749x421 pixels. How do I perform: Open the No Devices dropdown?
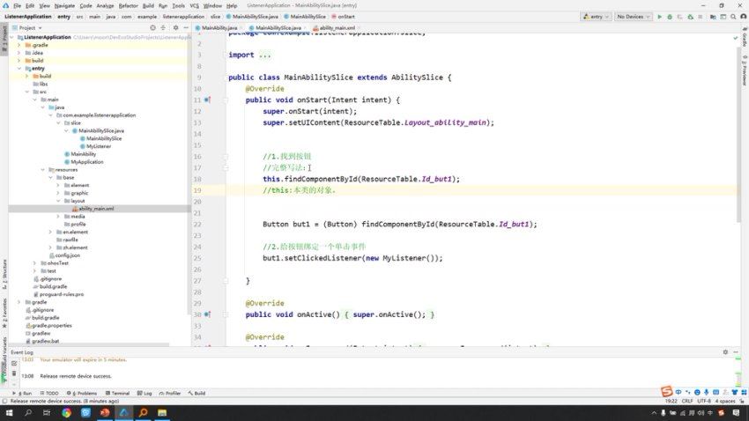click(x=634, y=17)
